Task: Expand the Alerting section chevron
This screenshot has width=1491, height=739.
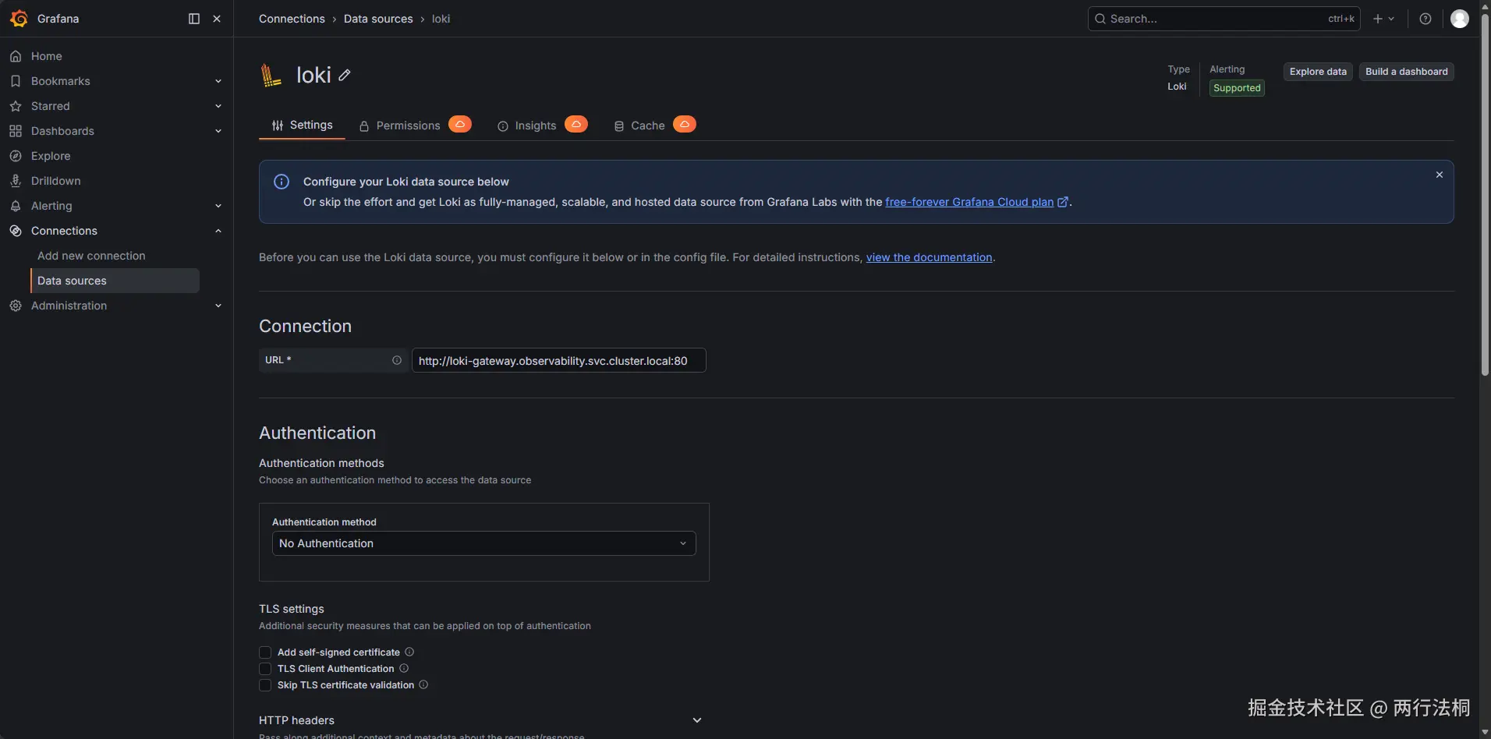Action: [x=218, y=206]
